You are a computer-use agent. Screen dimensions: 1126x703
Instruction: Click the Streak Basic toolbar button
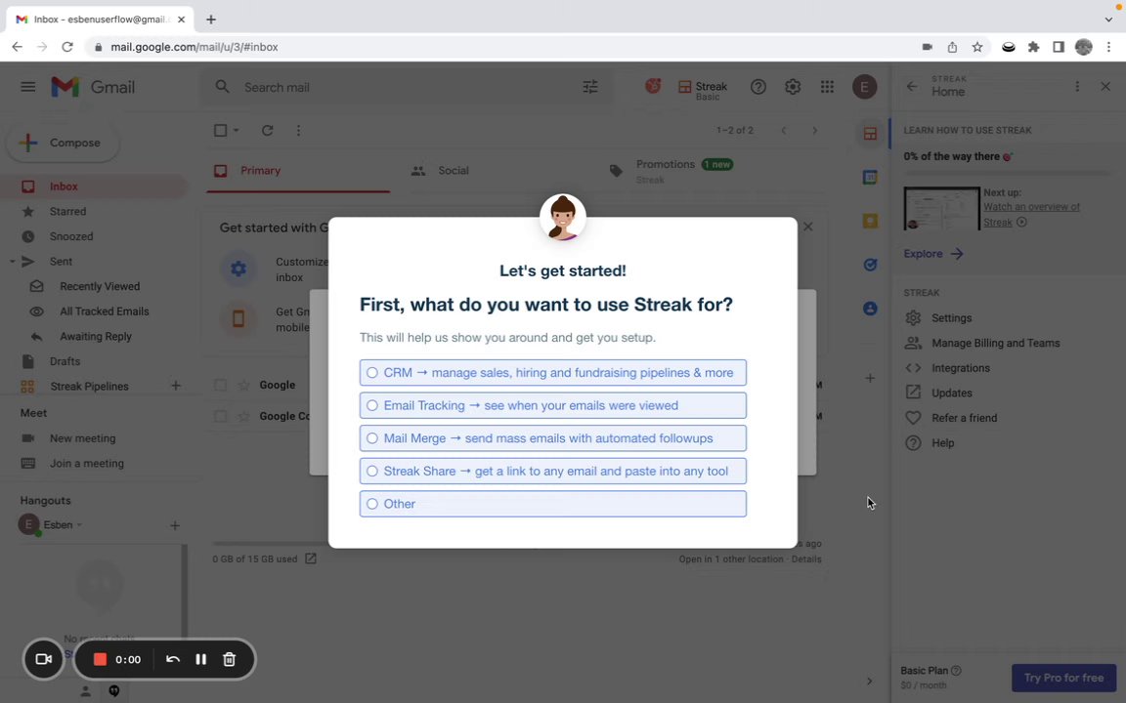coord(703,89)
